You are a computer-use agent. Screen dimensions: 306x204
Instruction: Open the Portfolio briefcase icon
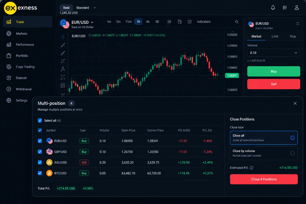[x=9, y=56]
